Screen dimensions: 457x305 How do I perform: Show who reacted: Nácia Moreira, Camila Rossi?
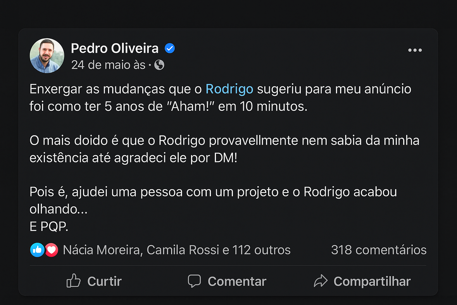click(x=177, y=250)
